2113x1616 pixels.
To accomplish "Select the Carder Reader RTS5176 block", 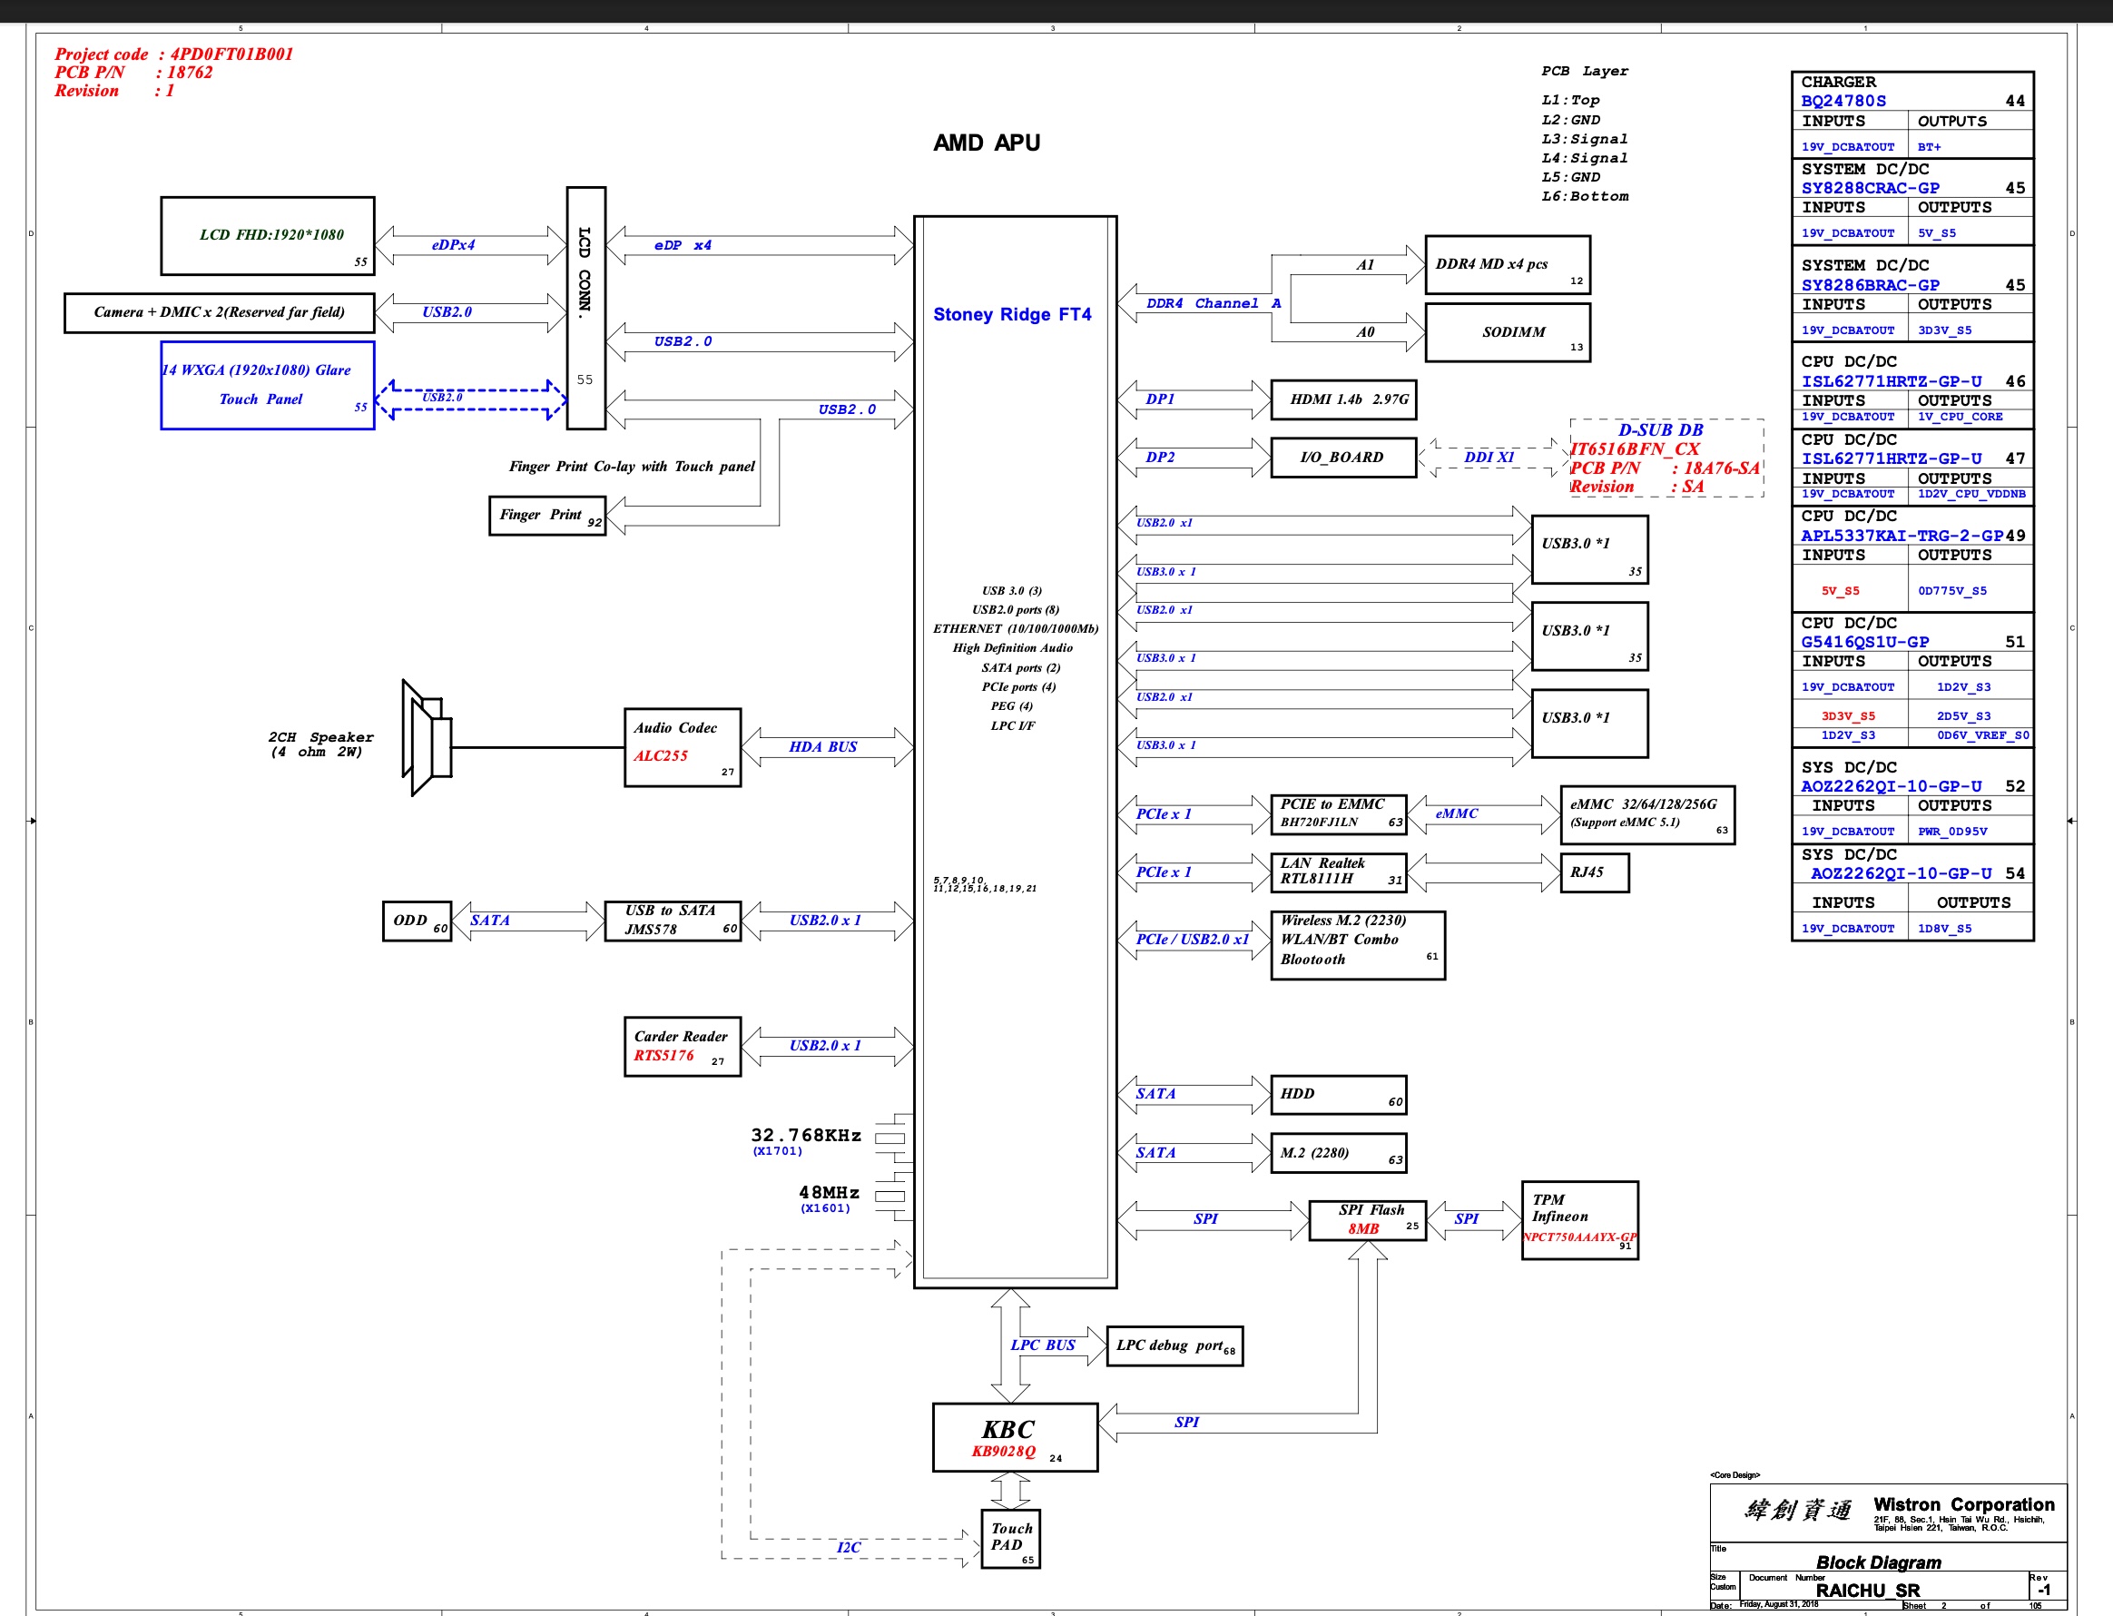I will (683, 1047).
